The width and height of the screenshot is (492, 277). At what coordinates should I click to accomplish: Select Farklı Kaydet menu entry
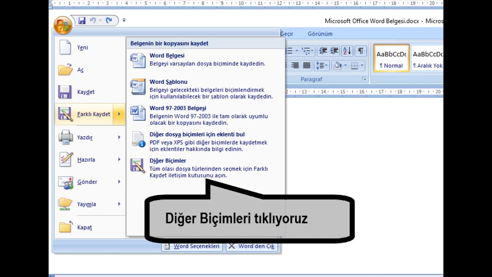84,114
